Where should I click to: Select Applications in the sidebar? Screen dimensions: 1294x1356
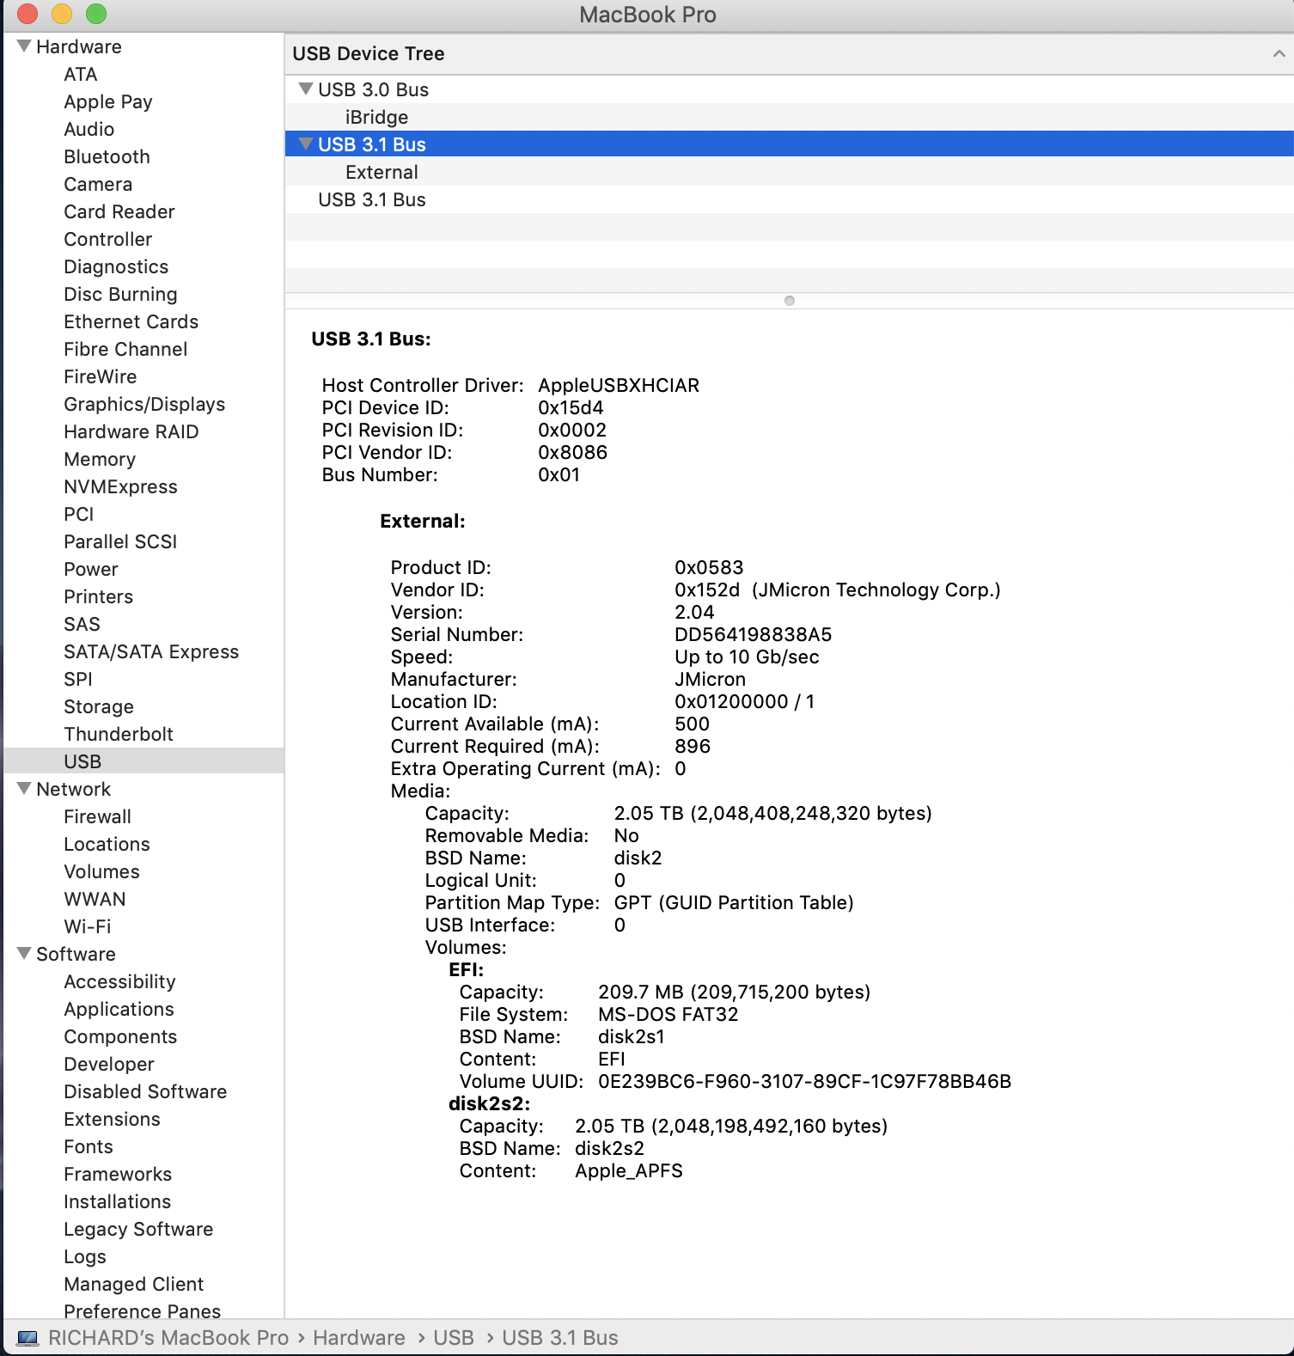tap(119, 1009)
